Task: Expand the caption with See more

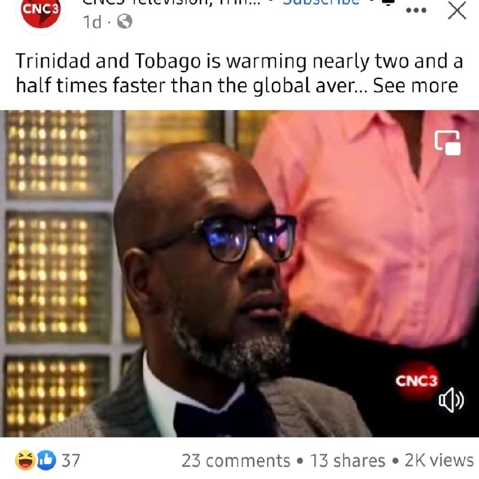Action: tap(416, 86)
